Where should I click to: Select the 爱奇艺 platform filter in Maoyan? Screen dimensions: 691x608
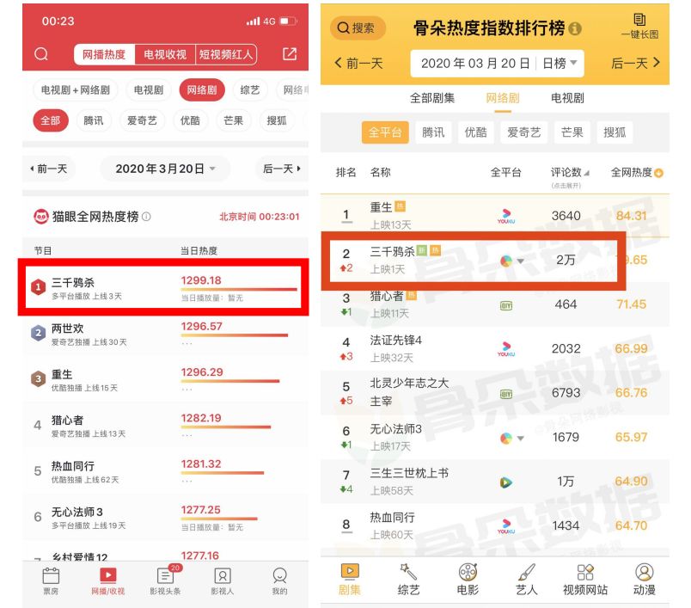coord(142,120)
